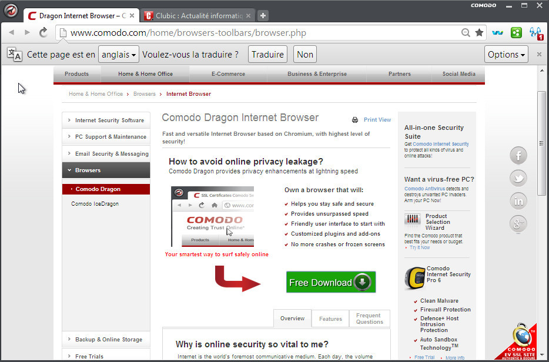Share on Google Plus with the round icon
Screen dimensions: 549x362
coord(518,223)
